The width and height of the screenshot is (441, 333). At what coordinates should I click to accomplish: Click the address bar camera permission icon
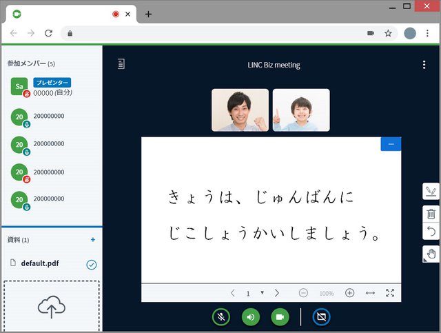coord(371,33)
